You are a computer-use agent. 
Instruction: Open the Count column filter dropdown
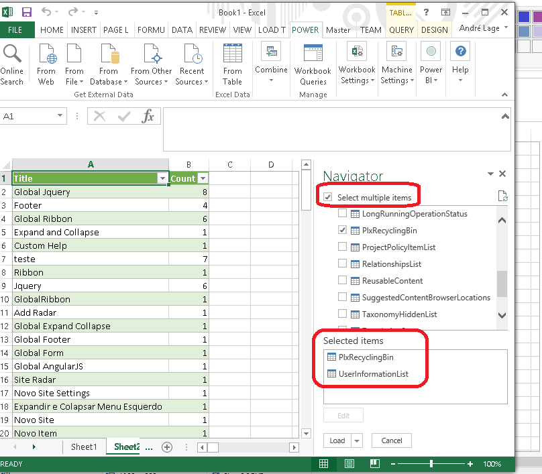[203, 178]
